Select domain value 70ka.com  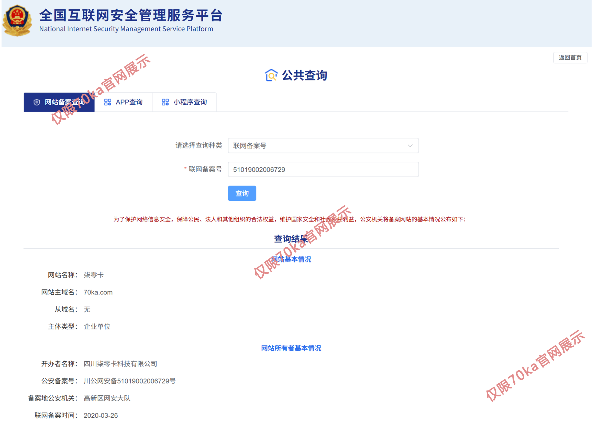[98, 293]
